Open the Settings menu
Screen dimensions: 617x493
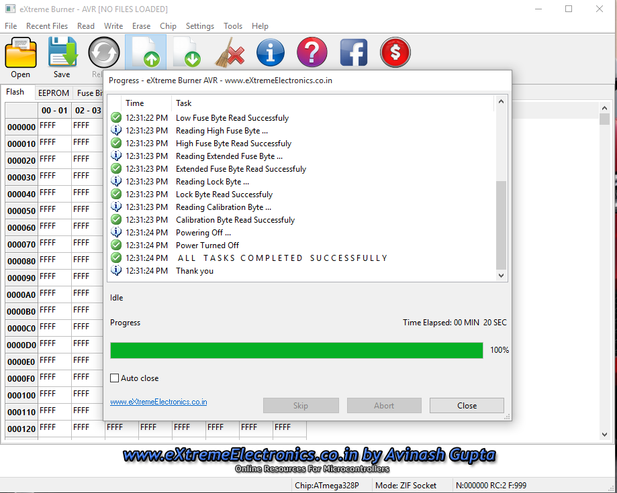tap(200, 26)
